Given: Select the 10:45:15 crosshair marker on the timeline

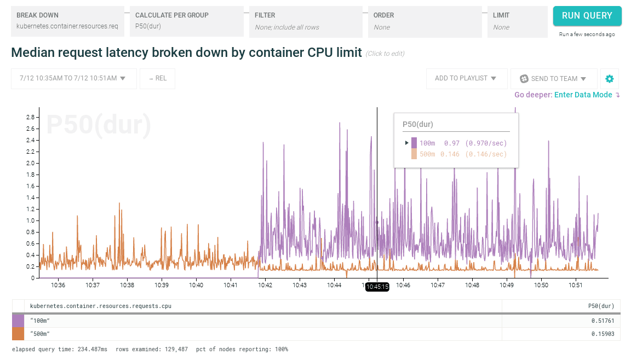Looking at the screenshot, I should (376, 286).
